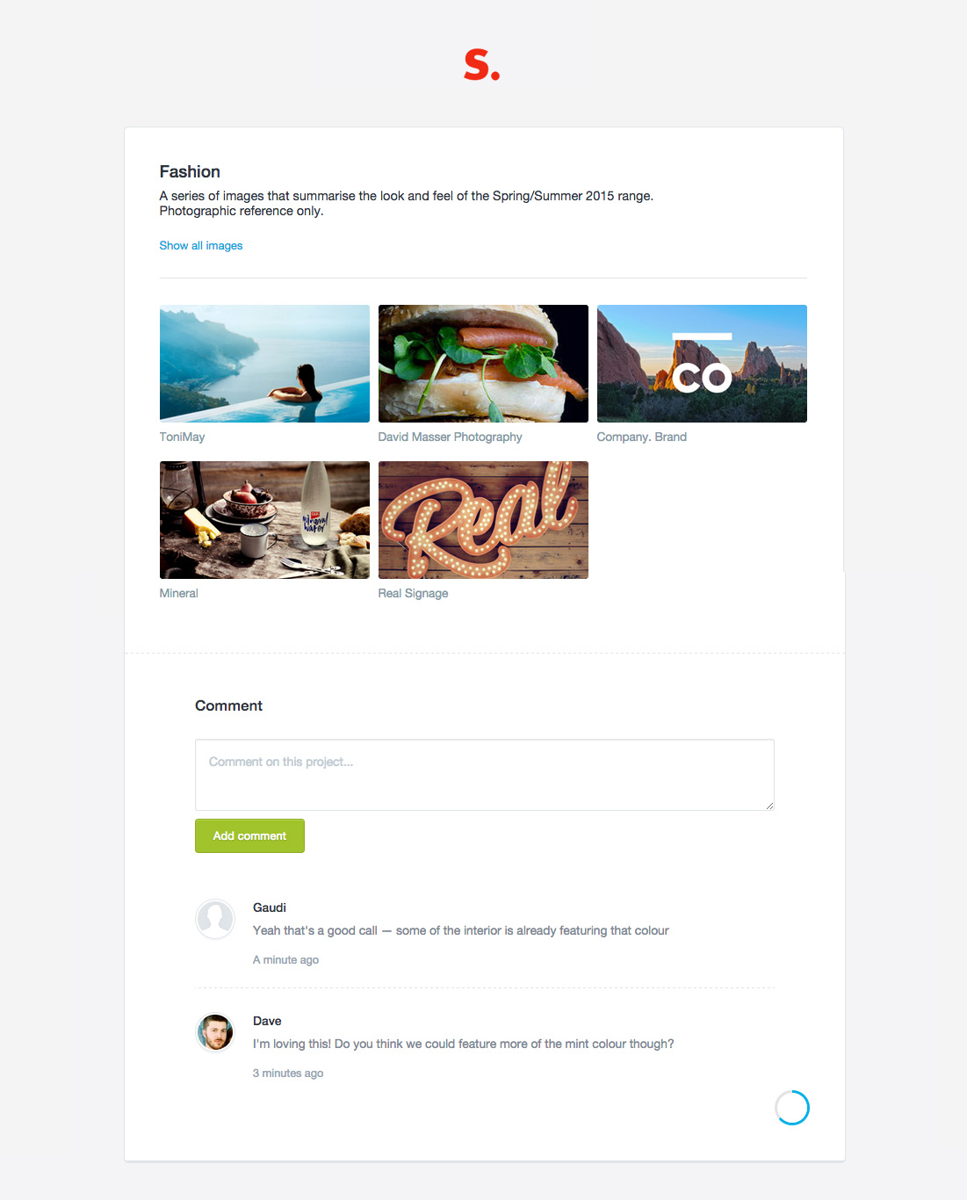Open Gaudi's default avatar icon

[x=215, y=919]
